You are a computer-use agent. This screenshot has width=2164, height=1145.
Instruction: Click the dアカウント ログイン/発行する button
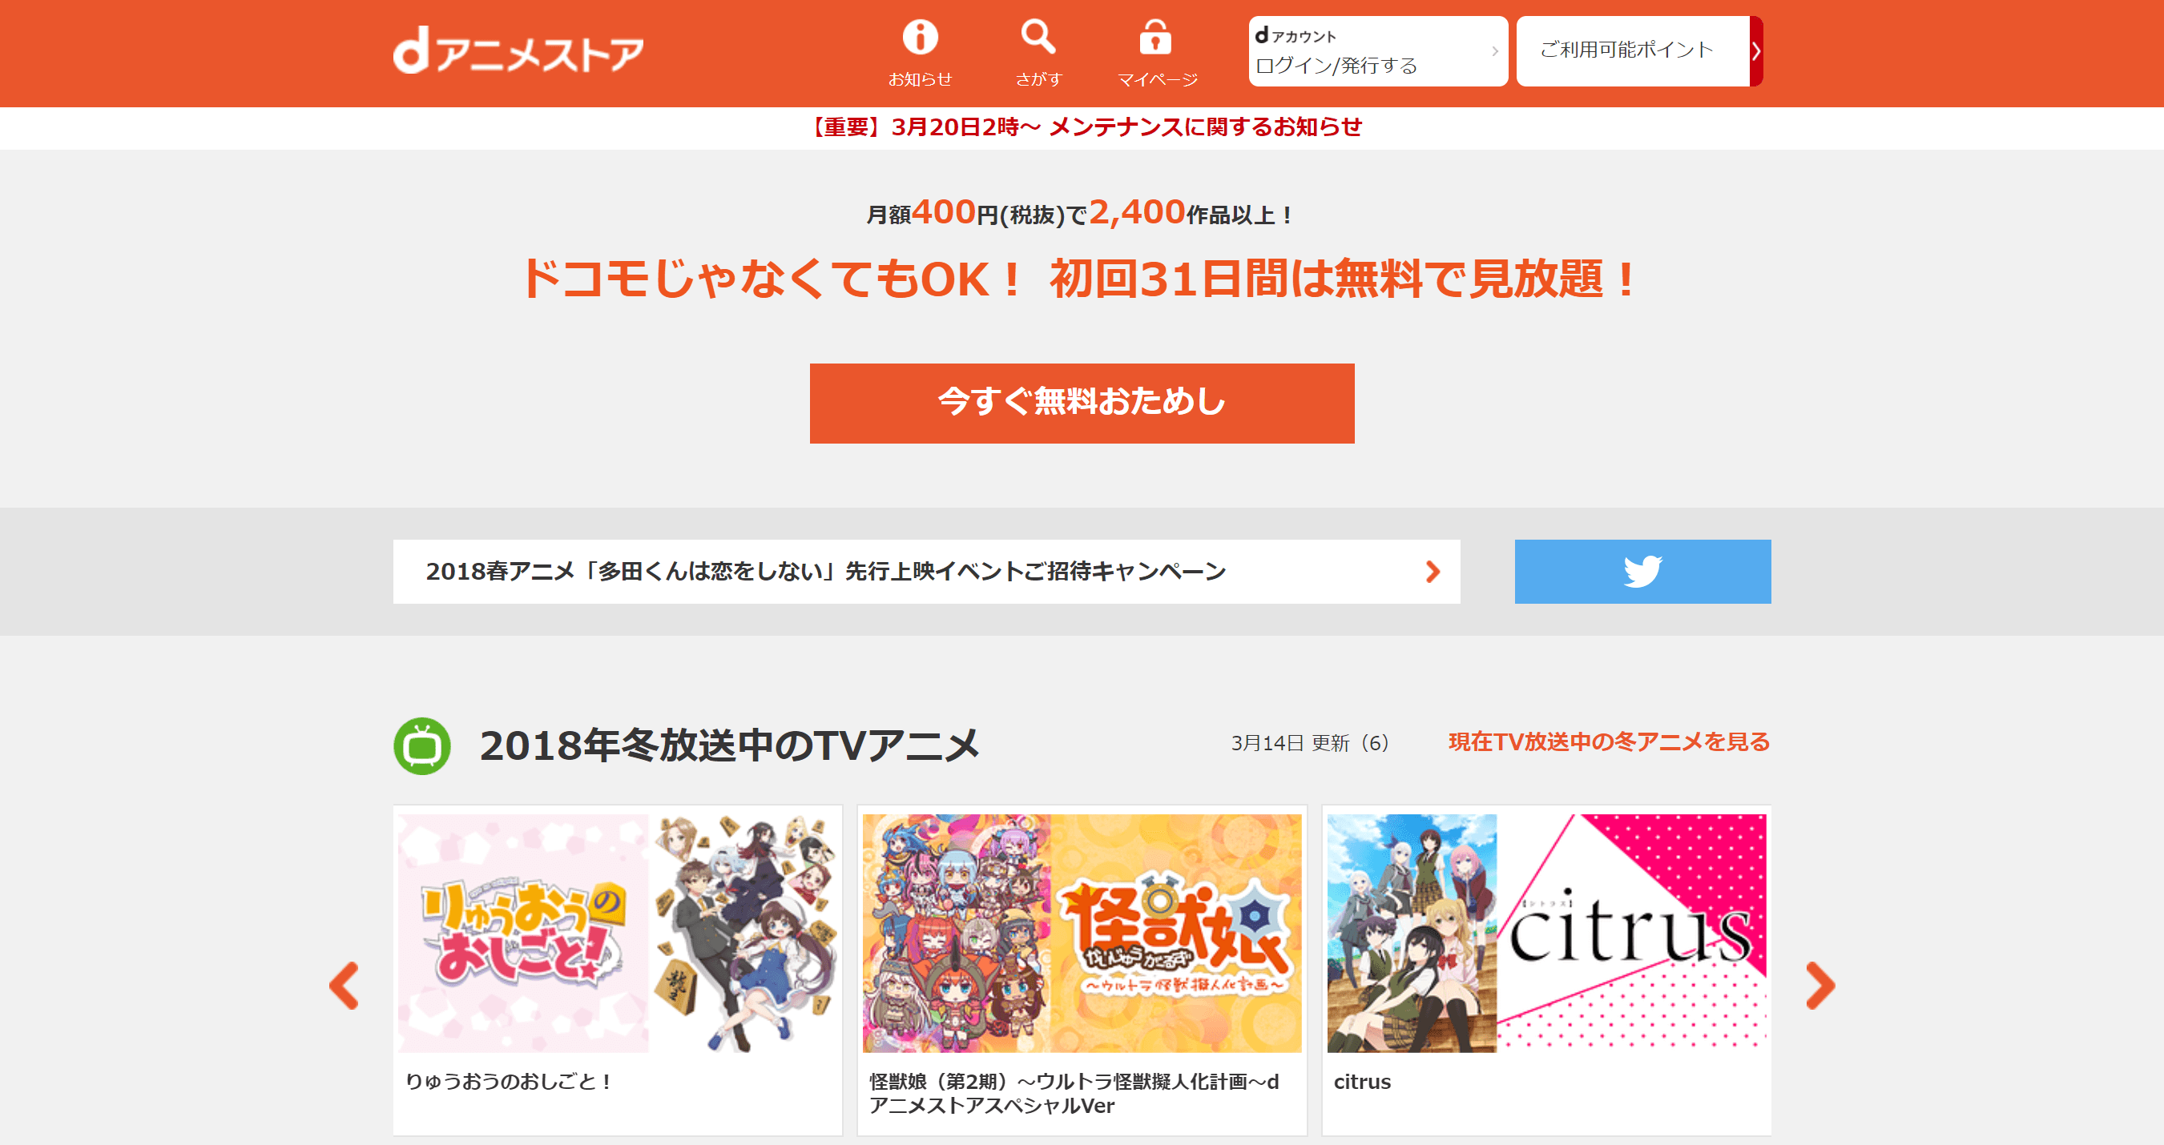pyautogui.click(x=1378, y=51)
